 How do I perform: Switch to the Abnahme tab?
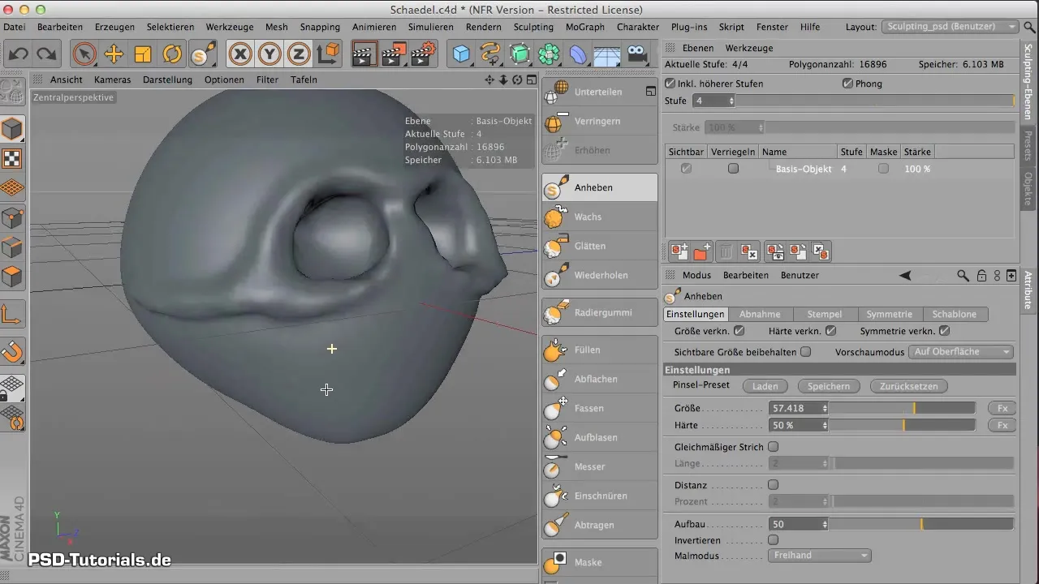click(760, 314)
